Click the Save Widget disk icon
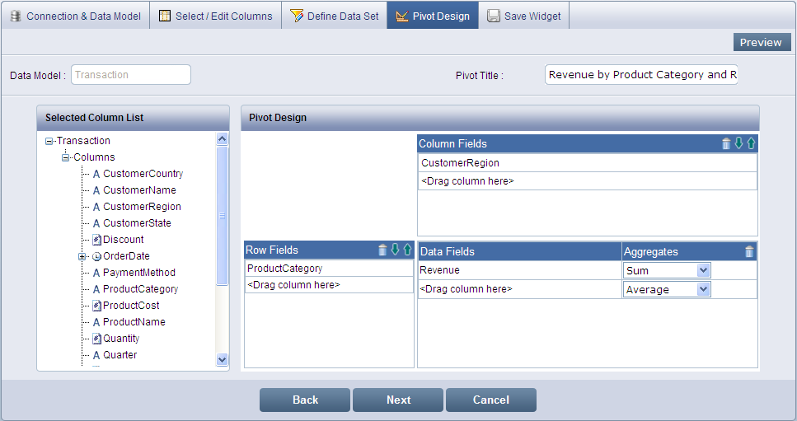 493,16
